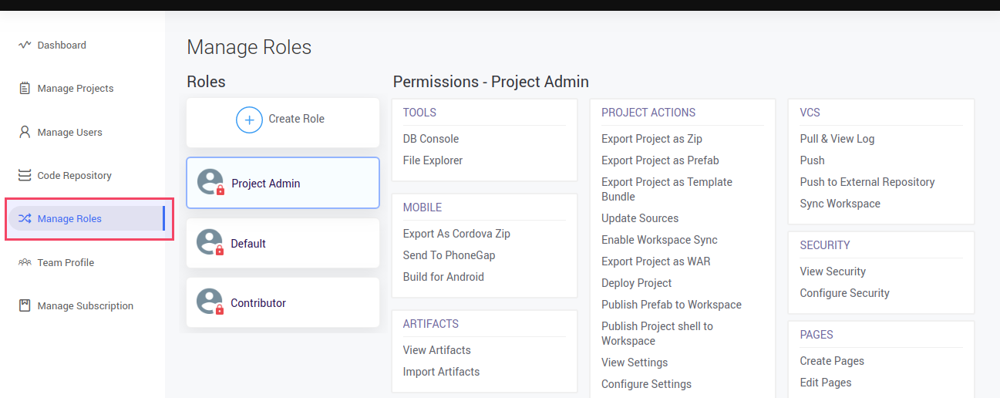Click the DB Console permission
Image resolution: width=1000 pixels, height=398 pixels.
click(430, 139)
